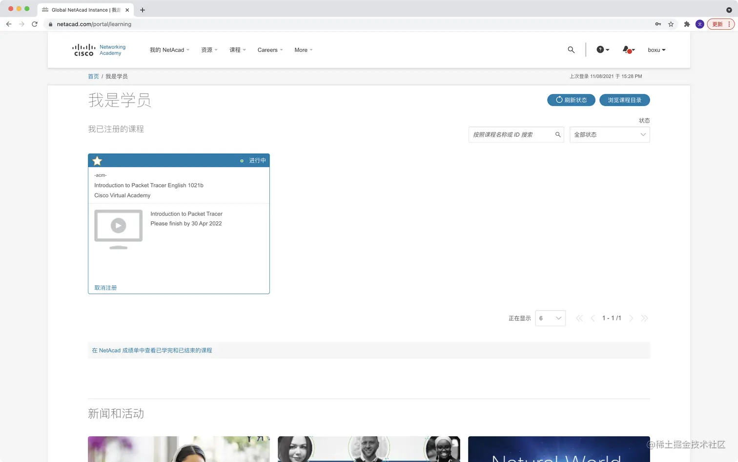Image resolution: width=738 pixels, height=462 pixels.
Task: Click the yellow star on course card
Action: [x=97, y=161]
